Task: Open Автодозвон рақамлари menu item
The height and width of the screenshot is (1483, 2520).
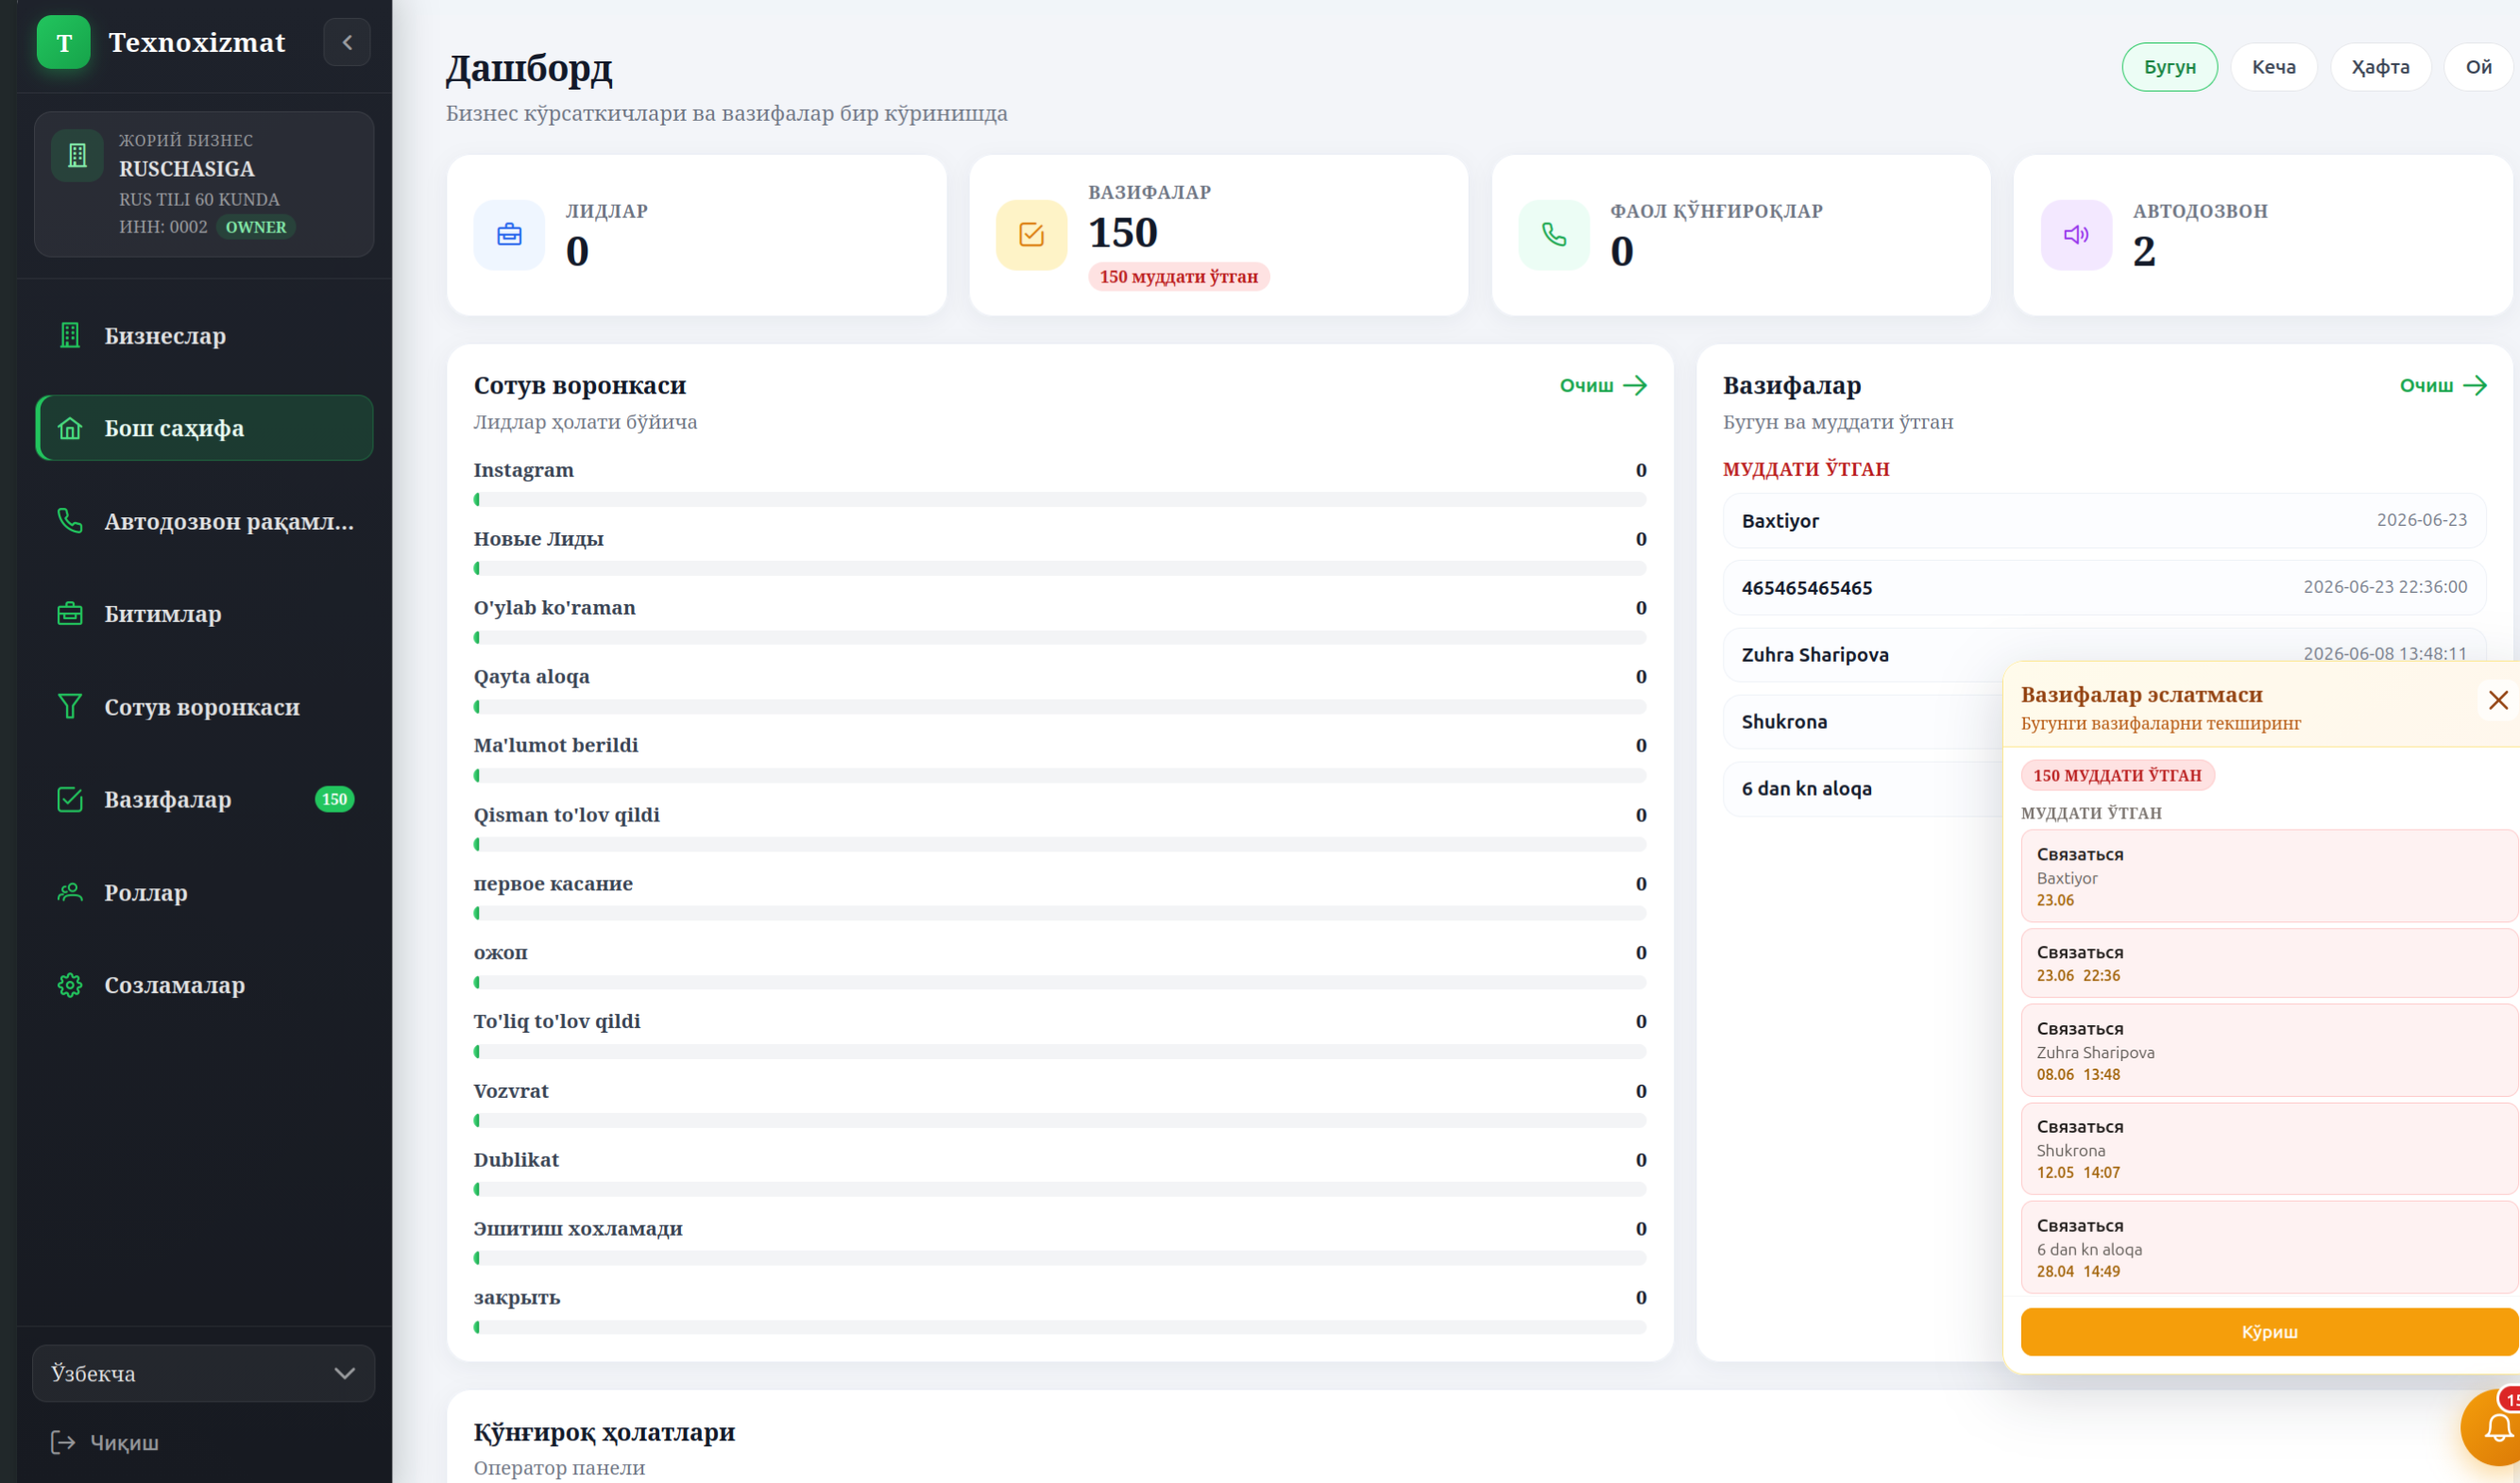Action: pyautogui.click(x=204, y=521)
